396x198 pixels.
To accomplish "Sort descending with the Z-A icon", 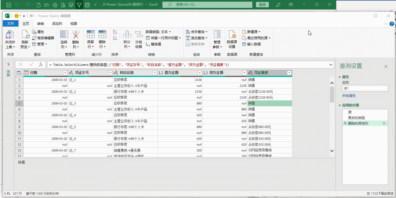I will [x=115, y=38].
